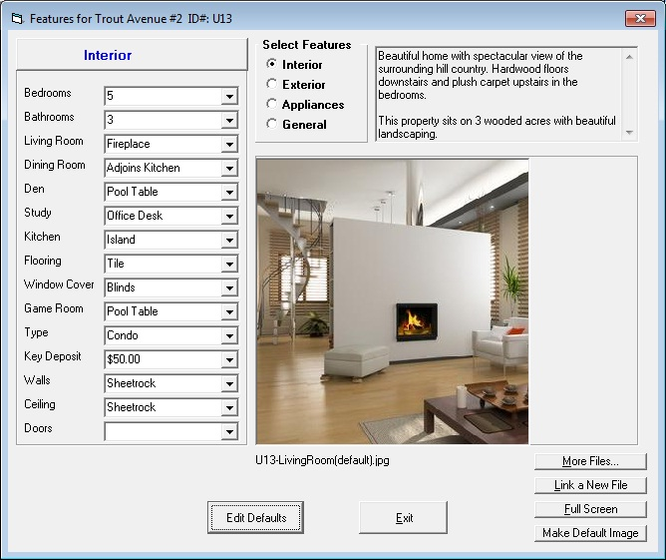Open the Key Deposit dropdown
Screen dimensions: 666x560
[x=229, y=359]
